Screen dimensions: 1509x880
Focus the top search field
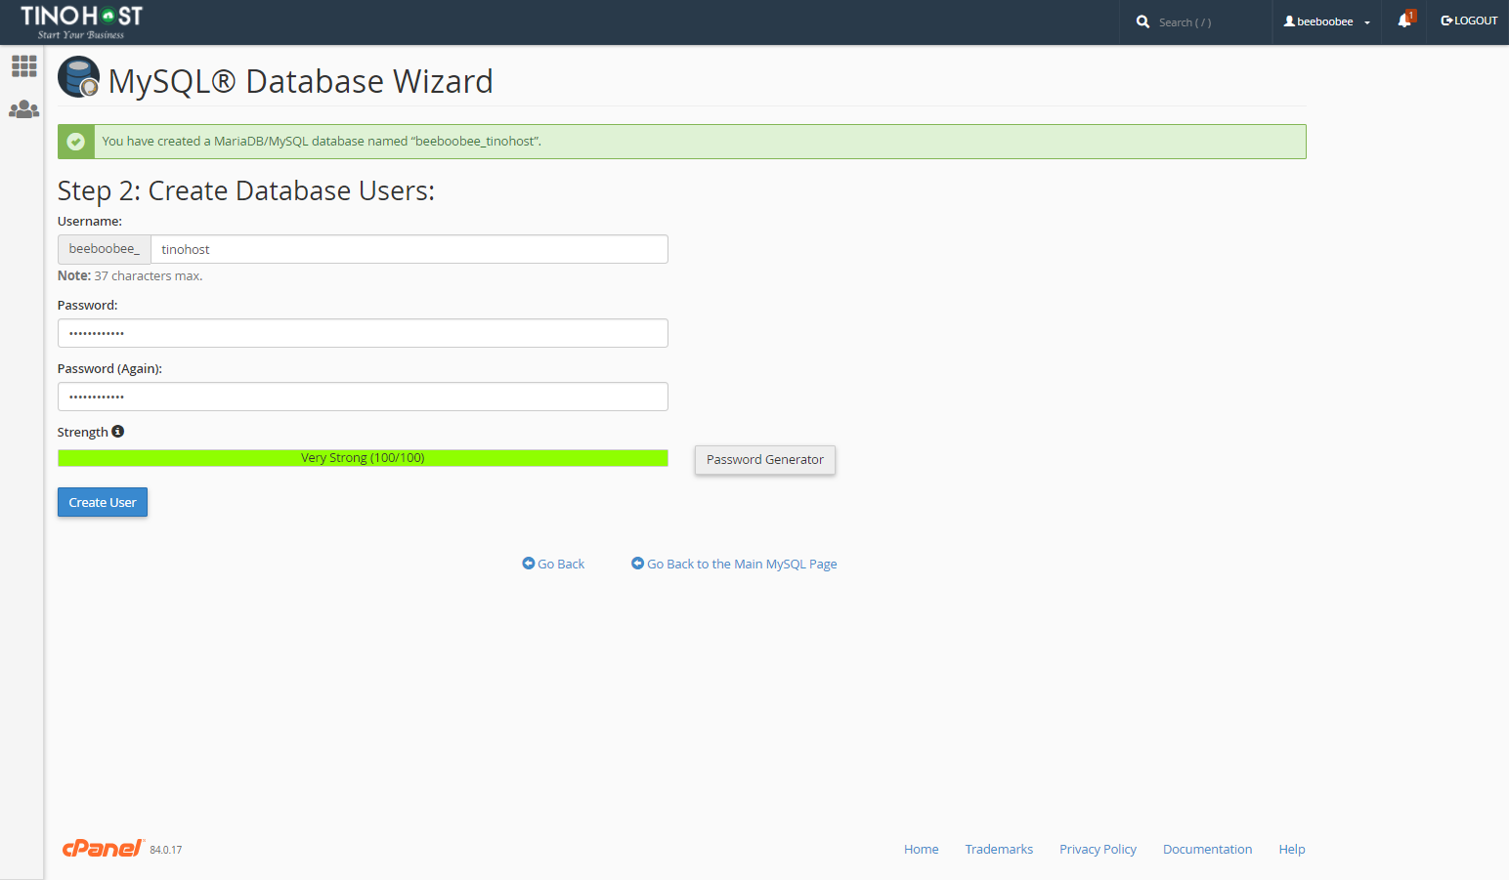1210,22
